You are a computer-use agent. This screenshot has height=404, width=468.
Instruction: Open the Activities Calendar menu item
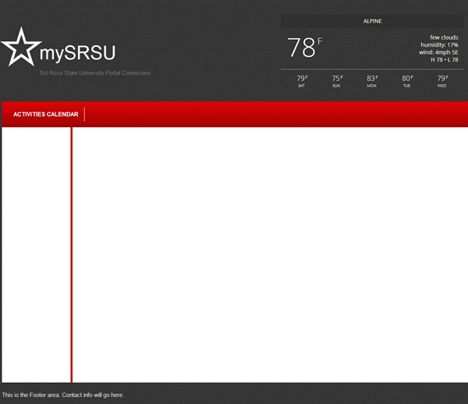(46, 115)
